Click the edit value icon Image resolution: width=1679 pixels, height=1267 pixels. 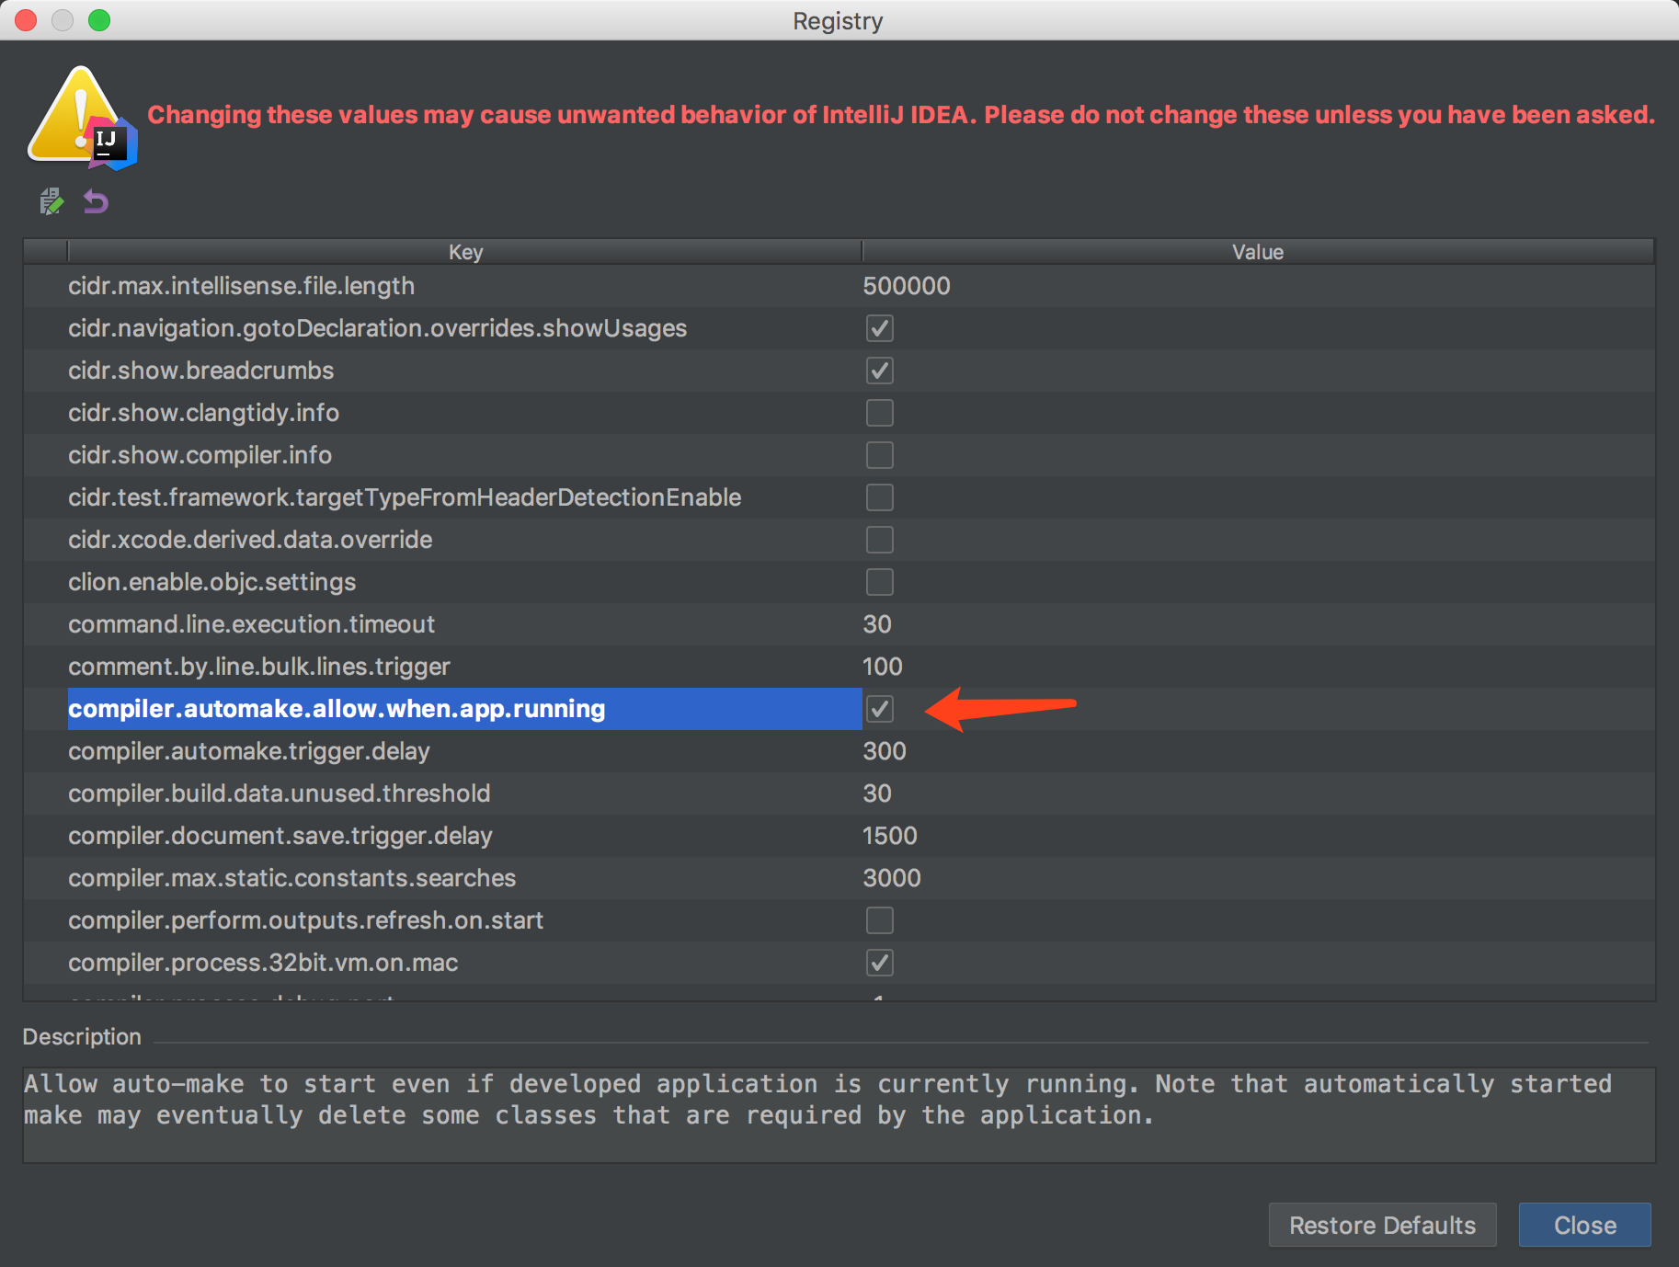point(51,201)
